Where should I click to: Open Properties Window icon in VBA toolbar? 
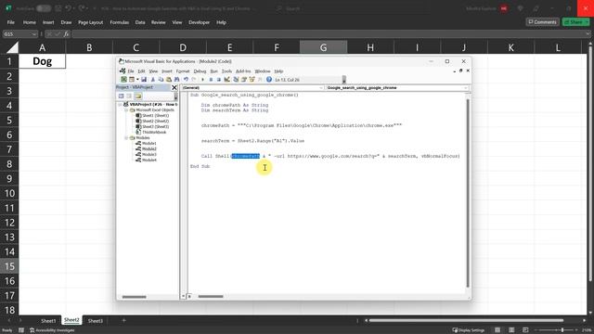pos(244,80)
